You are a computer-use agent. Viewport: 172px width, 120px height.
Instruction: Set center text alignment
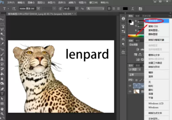click(114, 9)
